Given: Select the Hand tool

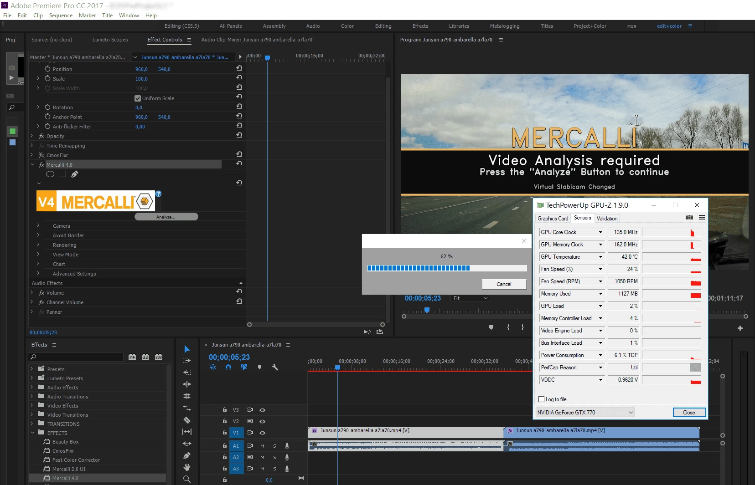Looking at the screenshot, I should (187, 467).
